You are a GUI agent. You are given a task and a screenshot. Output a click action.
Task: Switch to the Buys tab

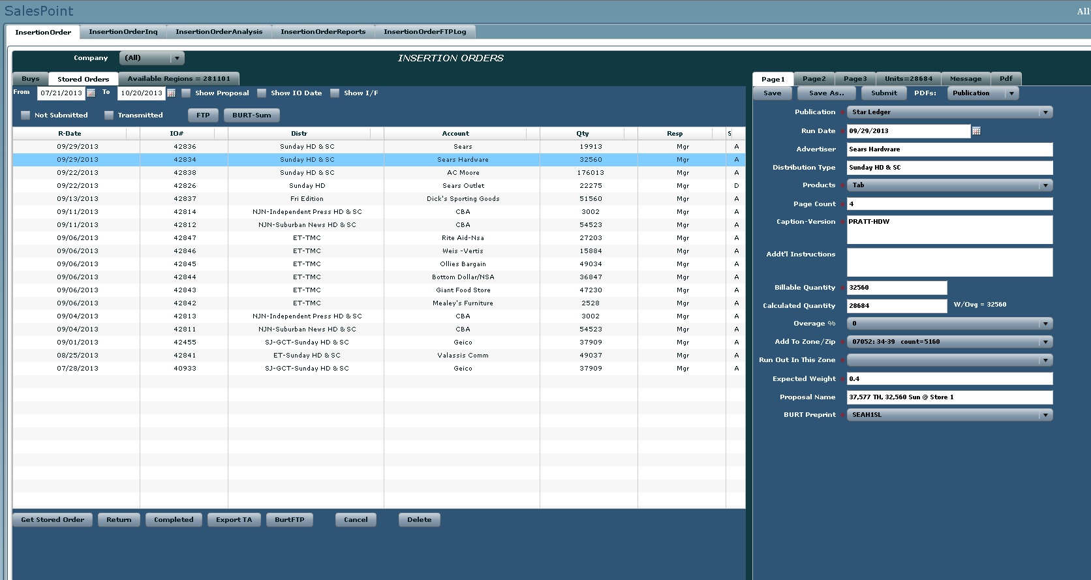(x=31, y=79)
